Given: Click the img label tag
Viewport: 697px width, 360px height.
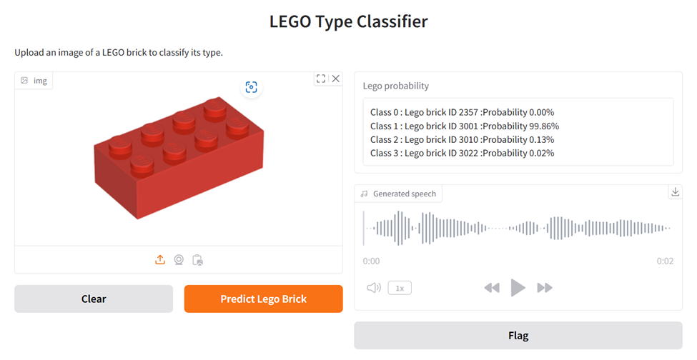Looking at the screenshot, I should pyautogui.click(x=34, y=81).
